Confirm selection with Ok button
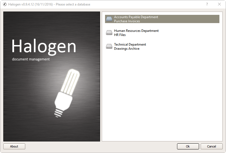 (188, 146)
